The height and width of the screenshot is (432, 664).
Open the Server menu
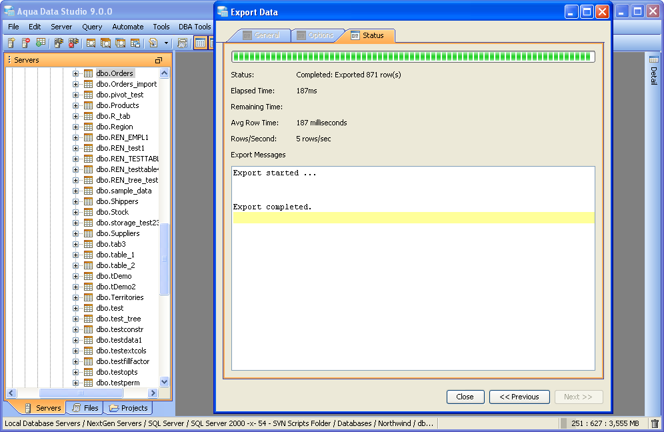(61, 27)
